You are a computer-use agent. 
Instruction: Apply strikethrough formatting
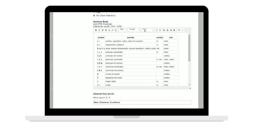point(106,30)
